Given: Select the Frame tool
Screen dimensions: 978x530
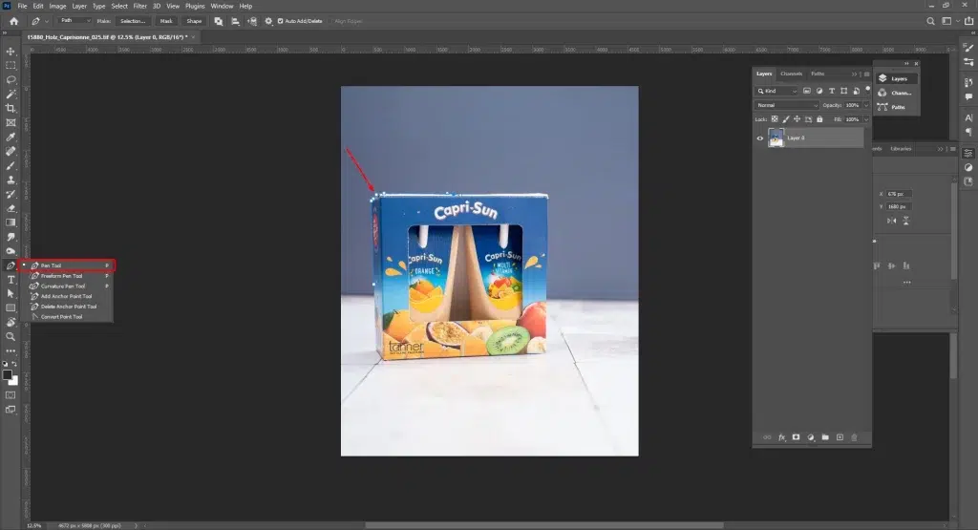Looking at the screenshot, I should point(11,123).
